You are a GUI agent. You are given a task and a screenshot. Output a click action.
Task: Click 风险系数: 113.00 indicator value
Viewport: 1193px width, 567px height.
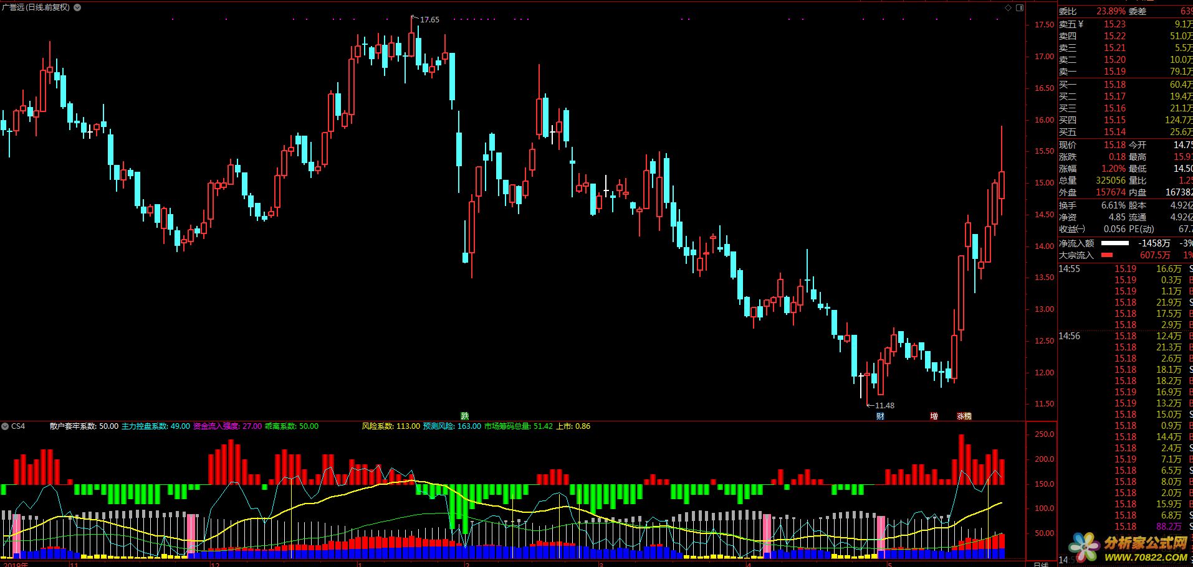click(x=391, y=426)
